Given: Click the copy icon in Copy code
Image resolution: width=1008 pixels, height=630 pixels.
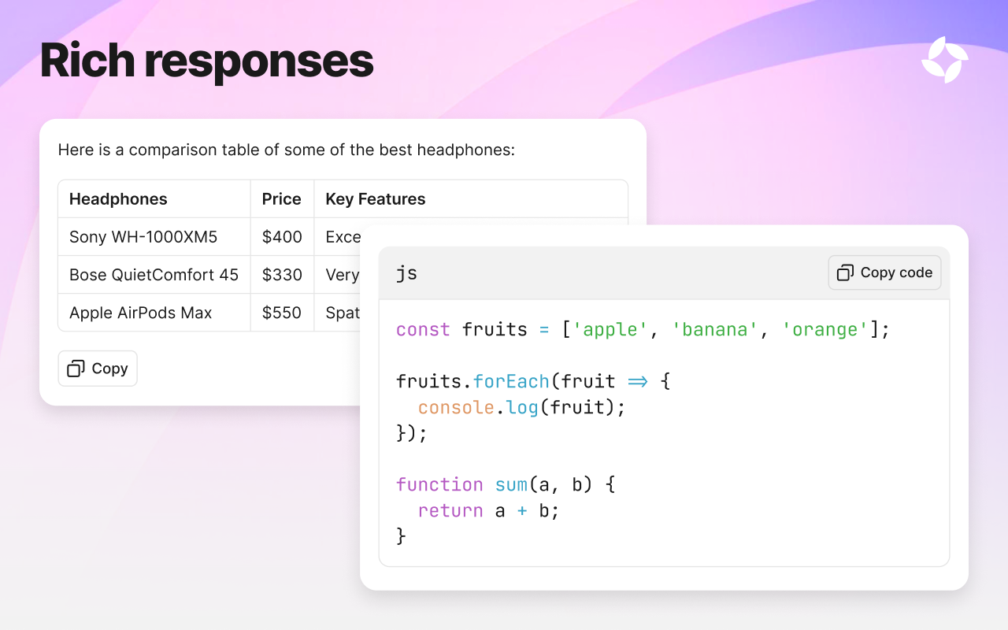Looking at the screenshot, I should click(x=845, y=272).
